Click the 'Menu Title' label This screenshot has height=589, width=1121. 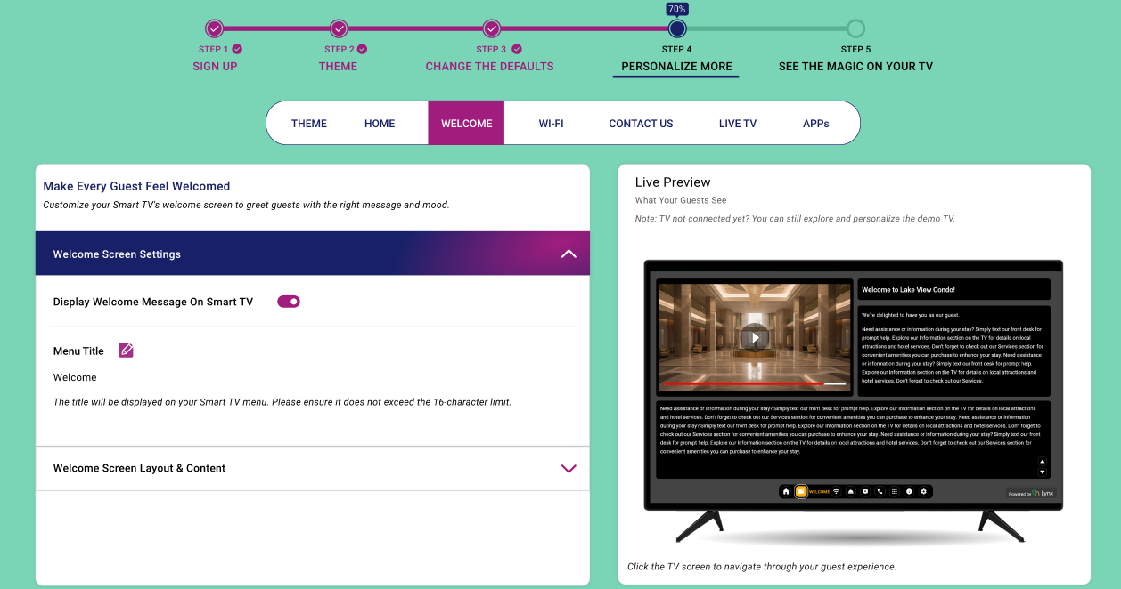(78, 351)
